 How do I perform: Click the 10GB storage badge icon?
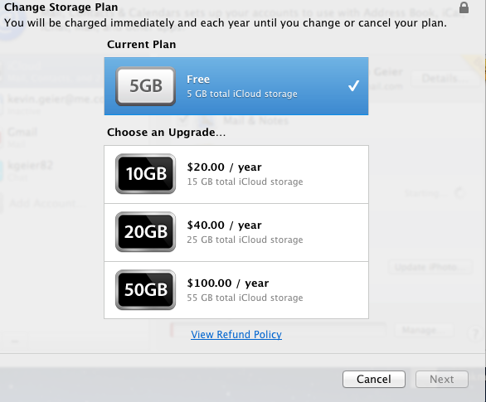(145, 174)
